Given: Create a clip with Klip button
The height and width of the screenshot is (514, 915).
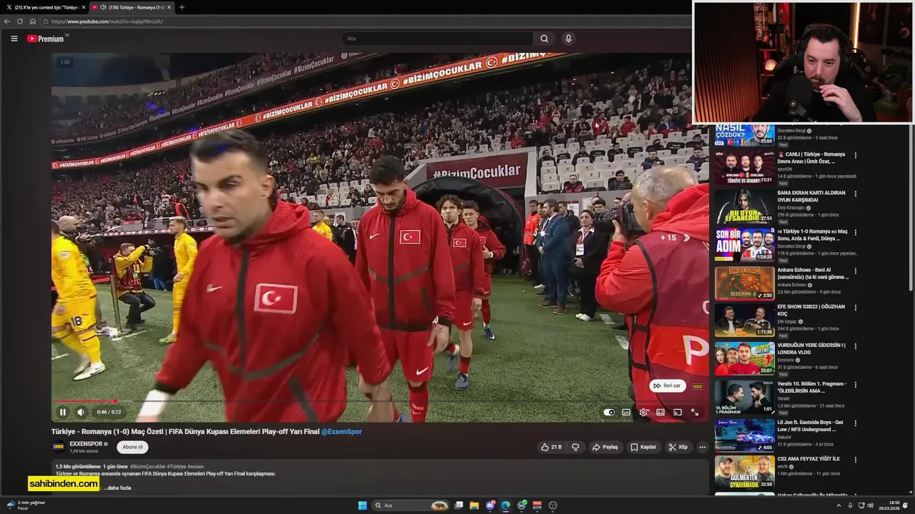Looking at the screenshot, I should (678, 447).
